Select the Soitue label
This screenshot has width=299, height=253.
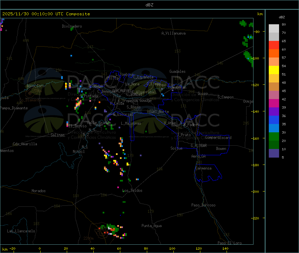coord(176,148)
